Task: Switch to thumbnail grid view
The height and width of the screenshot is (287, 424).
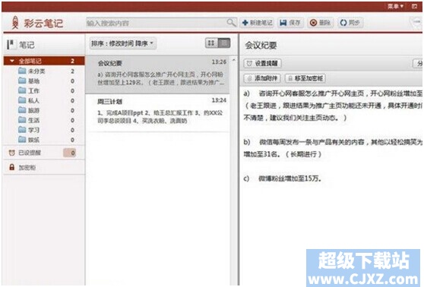Action: (211, 43)
